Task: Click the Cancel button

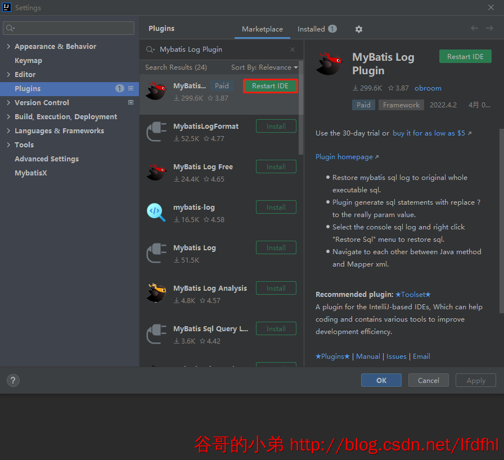Action: [x=429, y=380]
